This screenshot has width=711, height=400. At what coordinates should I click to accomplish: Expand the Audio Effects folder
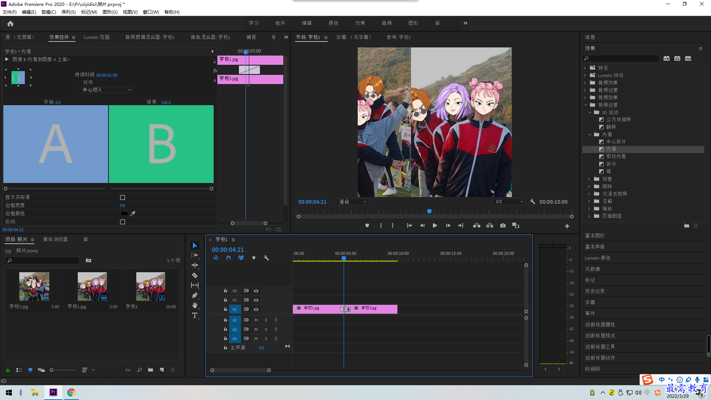click(x=585, y=83)
